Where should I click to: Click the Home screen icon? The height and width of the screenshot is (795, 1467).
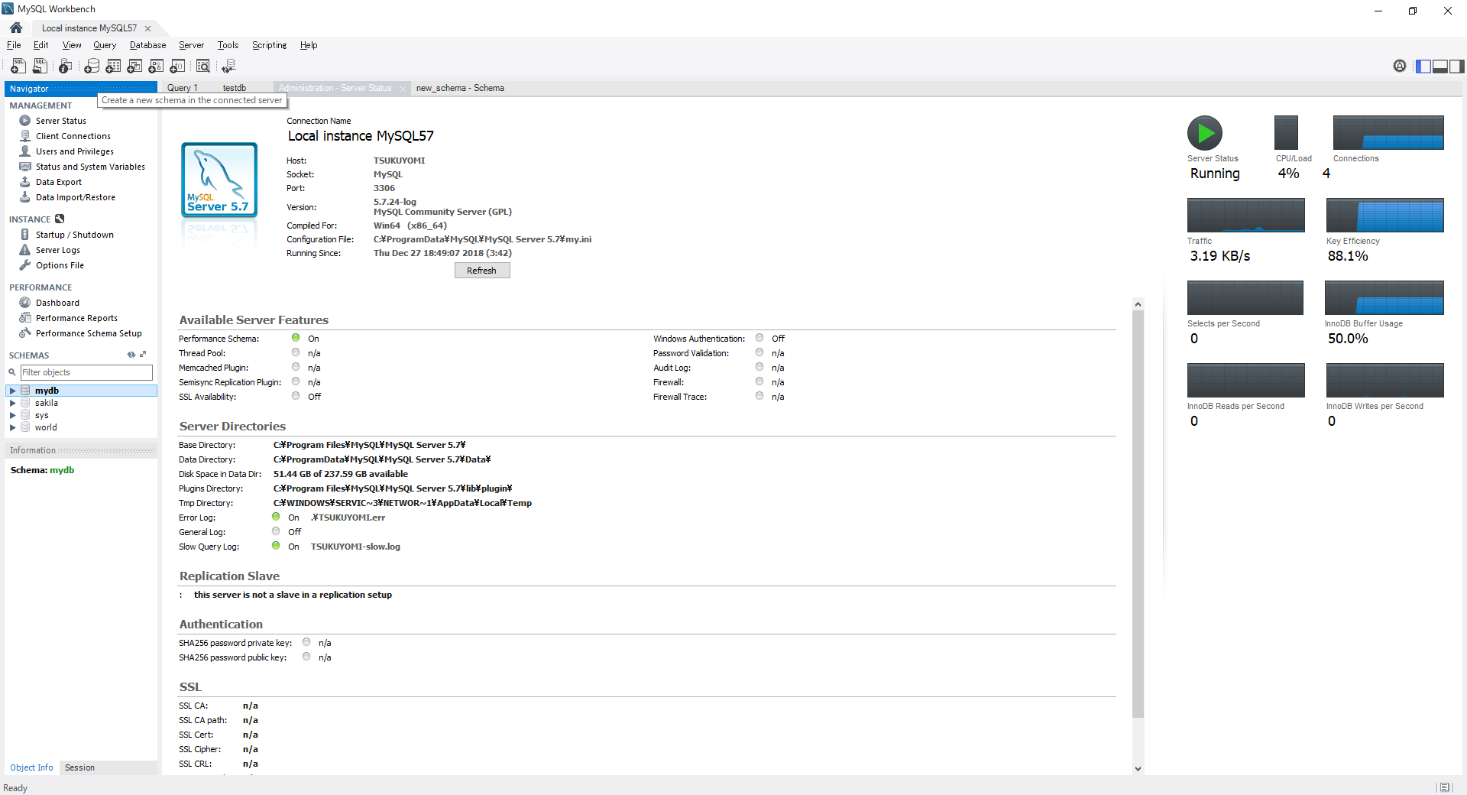click(16, 28)
